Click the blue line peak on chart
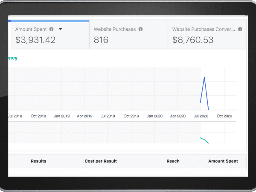This screenshot has height=192, width=256. click(204, 78)
